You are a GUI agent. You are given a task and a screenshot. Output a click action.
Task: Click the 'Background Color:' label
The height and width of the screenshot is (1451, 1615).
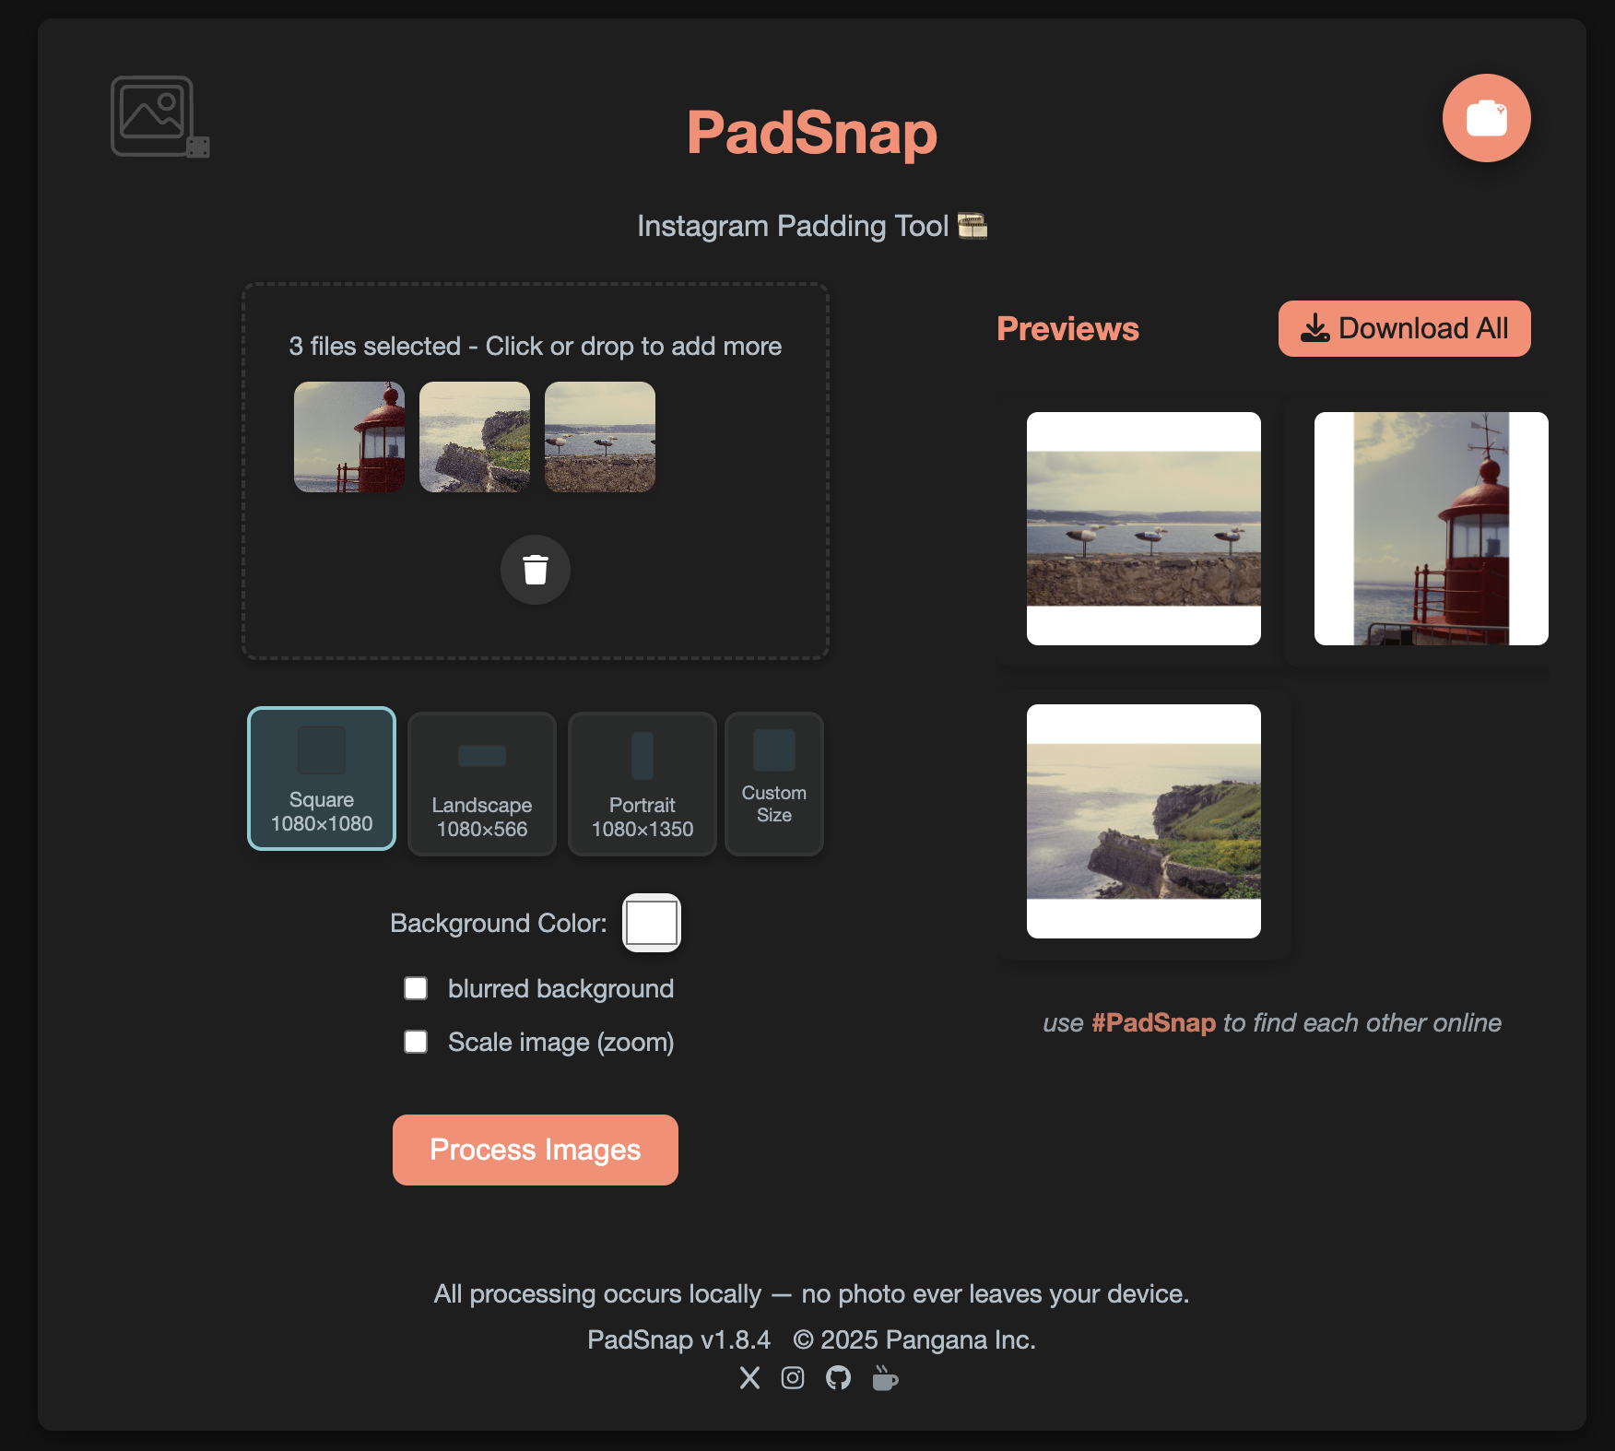click(499, 923)
